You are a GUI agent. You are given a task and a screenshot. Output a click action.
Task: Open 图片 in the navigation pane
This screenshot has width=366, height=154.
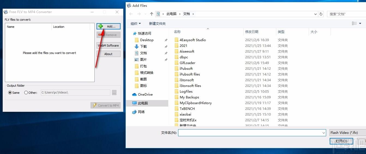pyautogui.click(x=143, y=60)
